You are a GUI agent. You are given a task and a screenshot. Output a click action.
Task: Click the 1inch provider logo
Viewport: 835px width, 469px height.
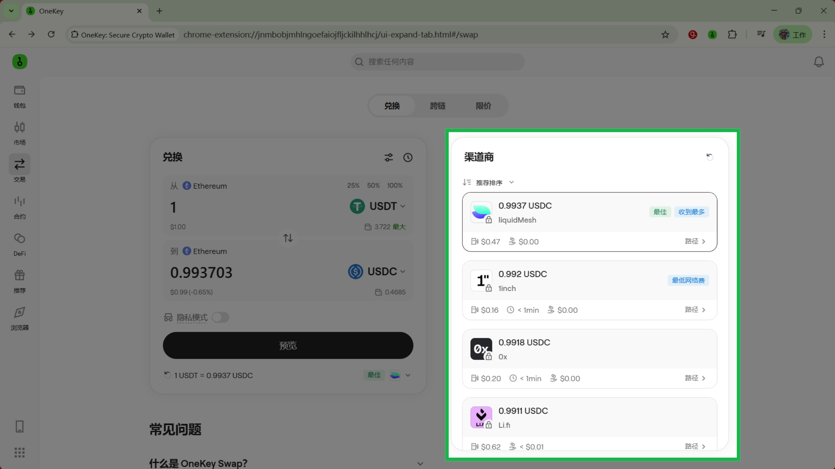(x=481, y=280)
